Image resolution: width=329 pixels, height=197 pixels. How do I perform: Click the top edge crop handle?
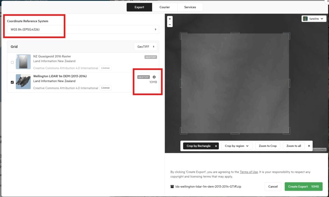[x=235, y=33]
